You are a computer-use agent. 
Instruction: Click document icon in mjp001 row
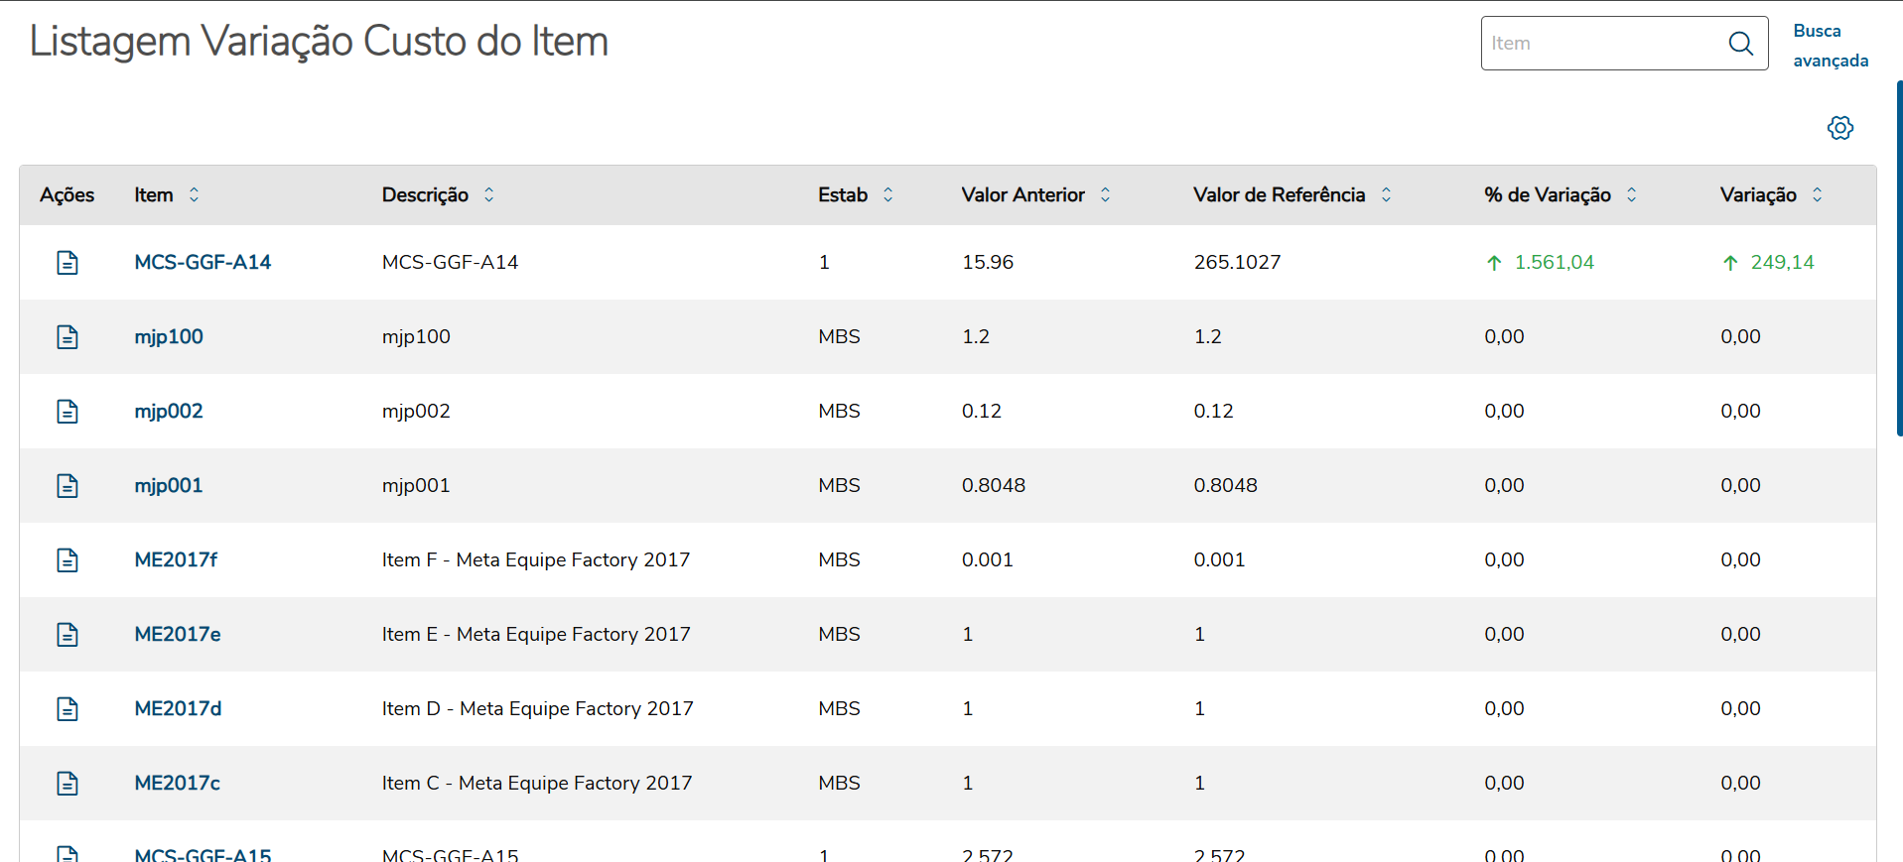tap(68, 486)
